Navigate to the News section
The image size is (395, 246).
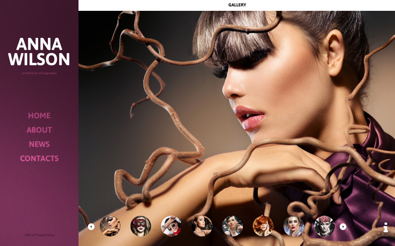tap(39, 144)
